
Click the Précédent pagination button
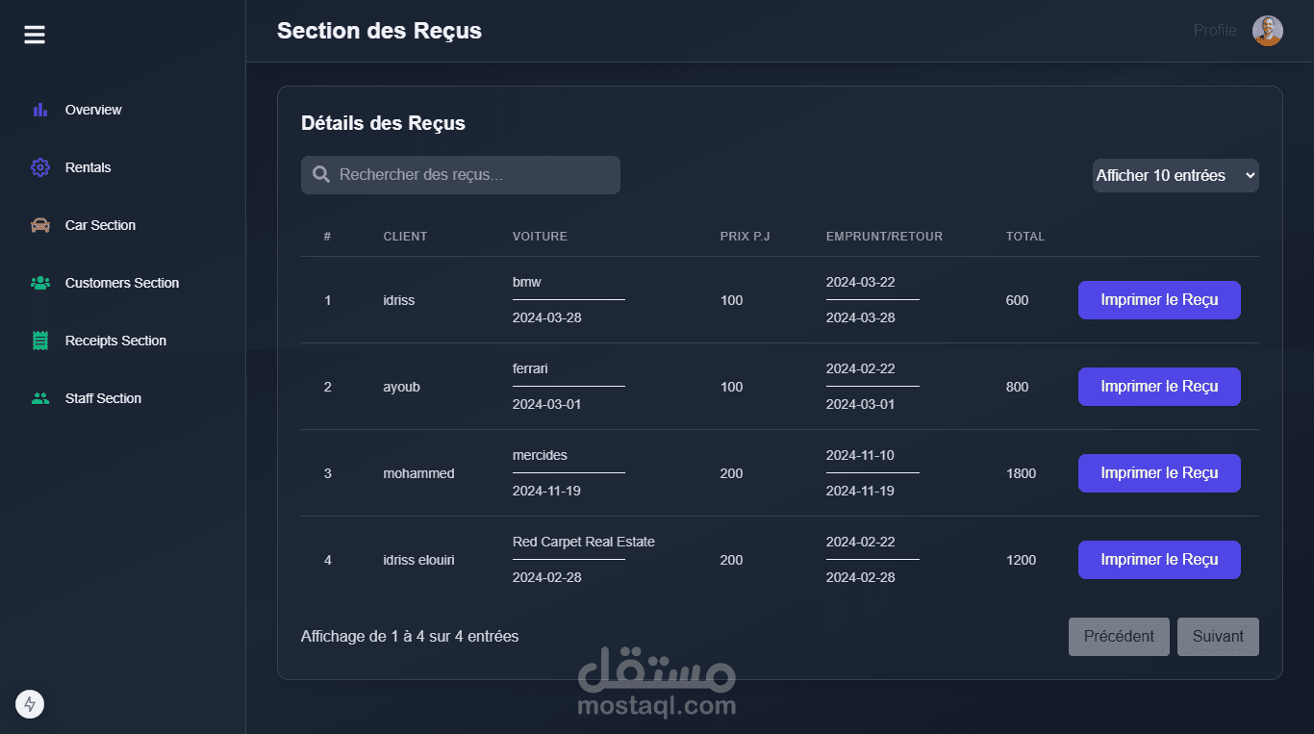(1118, 637)
